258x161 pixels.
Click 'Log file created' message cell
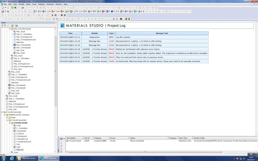[162, 37]
